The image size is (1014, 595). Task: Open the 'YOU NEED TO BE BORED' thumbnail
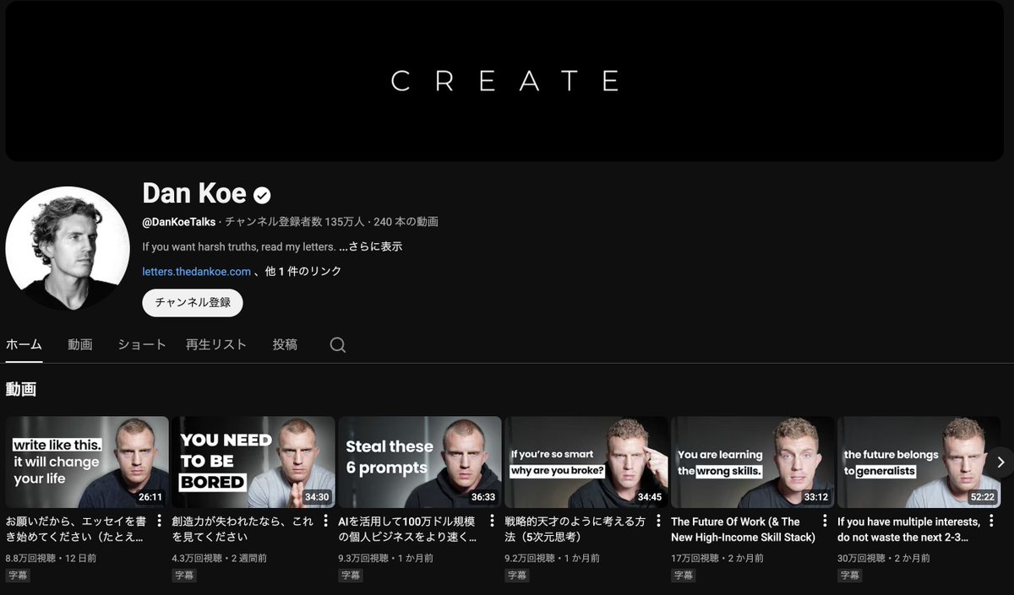[x=253, y=462]
